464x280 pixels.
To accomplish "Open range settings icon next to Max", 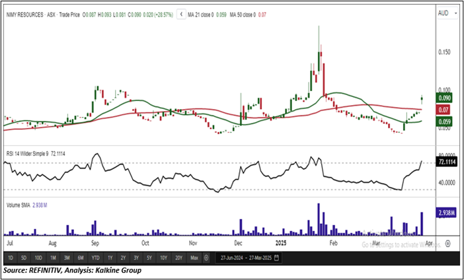I will point(206,258).
